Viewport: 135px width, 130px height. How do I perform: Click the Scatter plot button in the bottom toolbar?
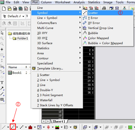(x=13, y=127)
